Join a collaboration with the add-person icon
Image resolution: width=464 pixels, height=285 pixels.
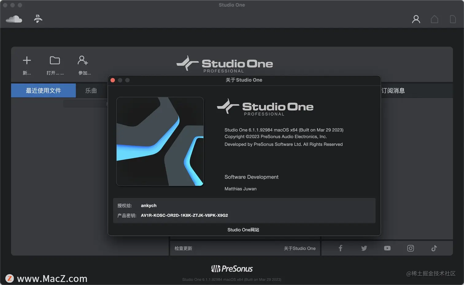click(83, 60)
